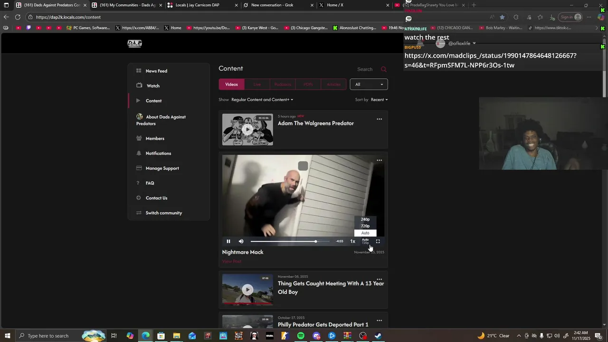Select Auto video quality option

pyautogui.click(x=365, y=233)
